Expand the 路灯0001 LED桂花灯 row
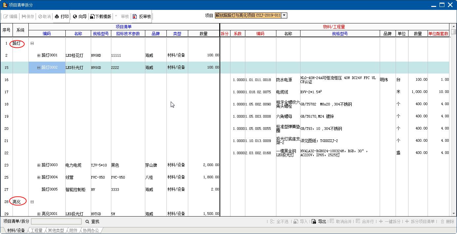 click(x=39, y=55)
